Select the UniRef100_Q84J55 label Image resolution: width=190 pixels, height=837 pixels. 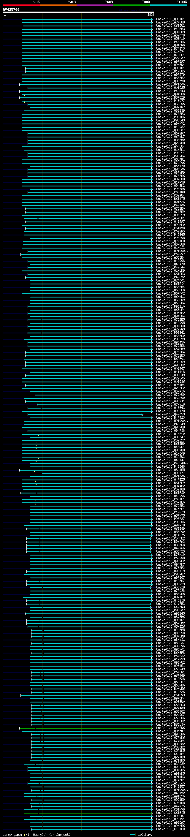170,470
